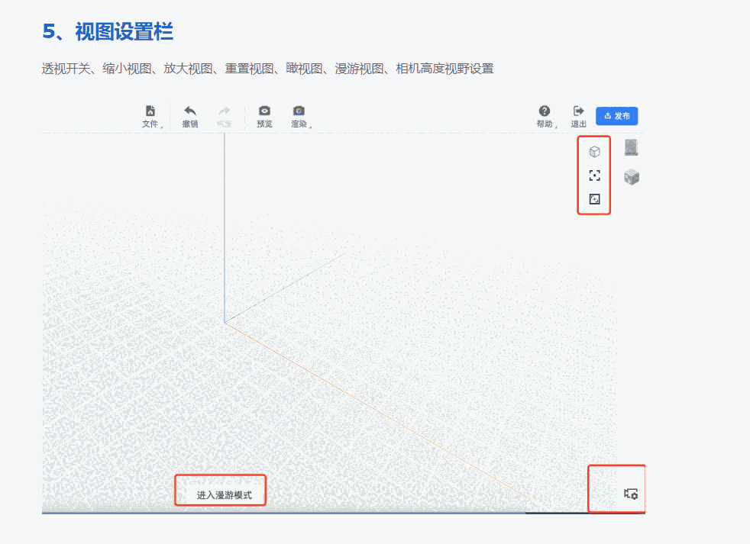Click the focus reset view icon
Viewport: 750px width, 544px height.
595,175
